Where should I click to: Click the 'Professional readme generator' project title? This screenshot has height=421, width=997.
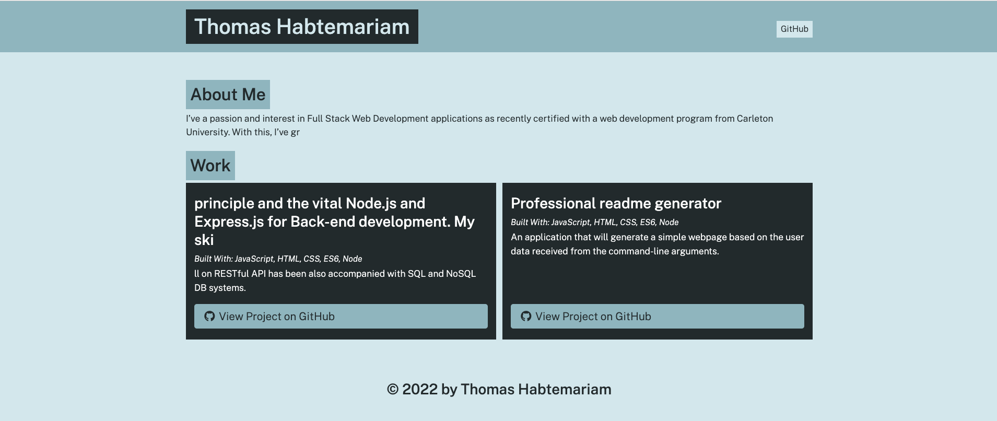(x=616, y=203)
